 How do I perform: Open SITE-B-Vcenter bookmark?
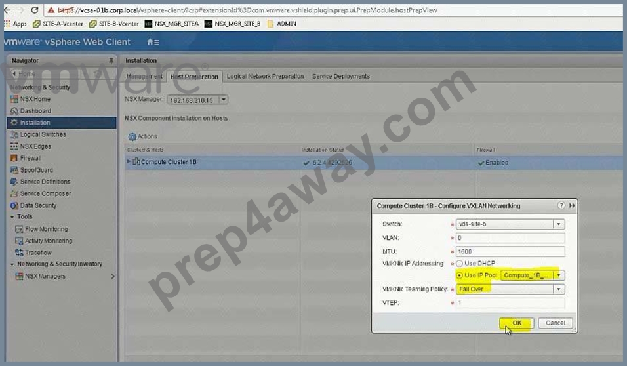tap(114, 24)
